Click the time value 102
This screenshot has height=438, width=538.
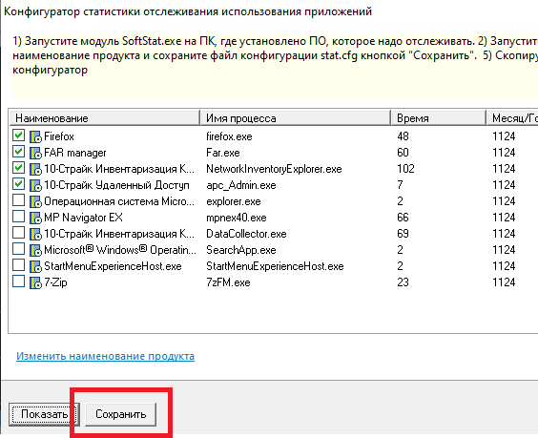click(406, 169)
